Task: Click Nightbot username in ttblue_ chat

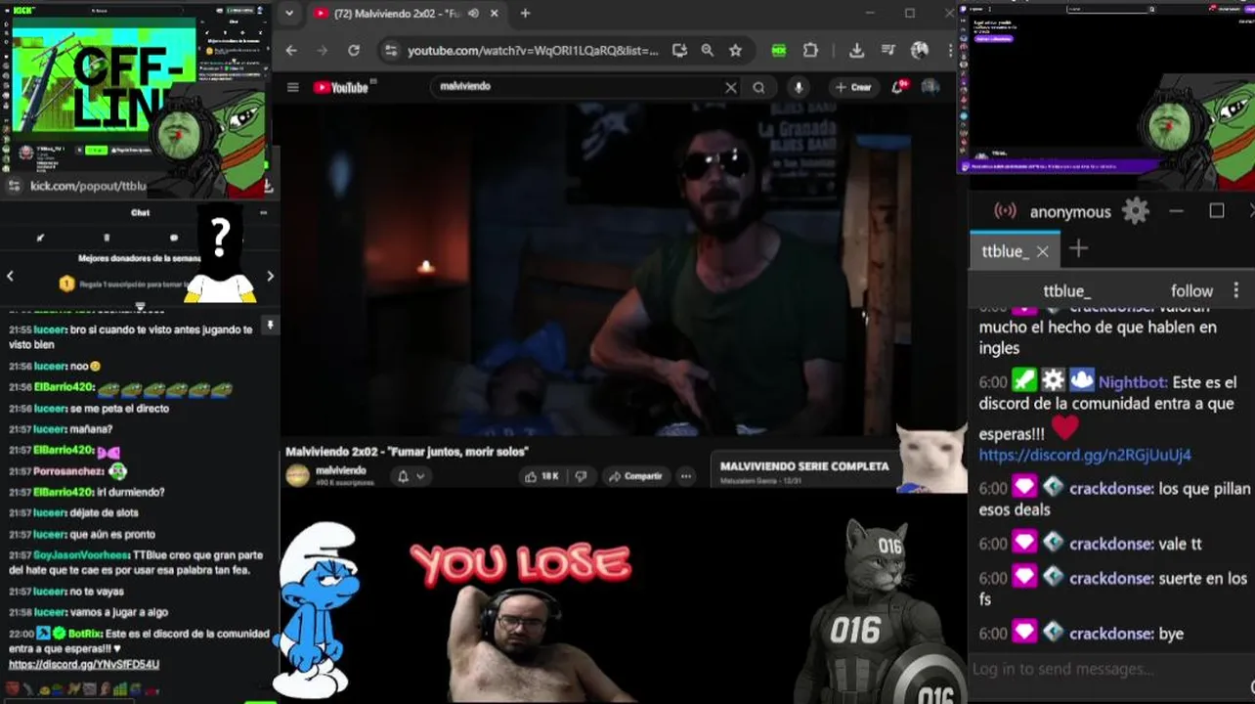Action: point(1133,382)
